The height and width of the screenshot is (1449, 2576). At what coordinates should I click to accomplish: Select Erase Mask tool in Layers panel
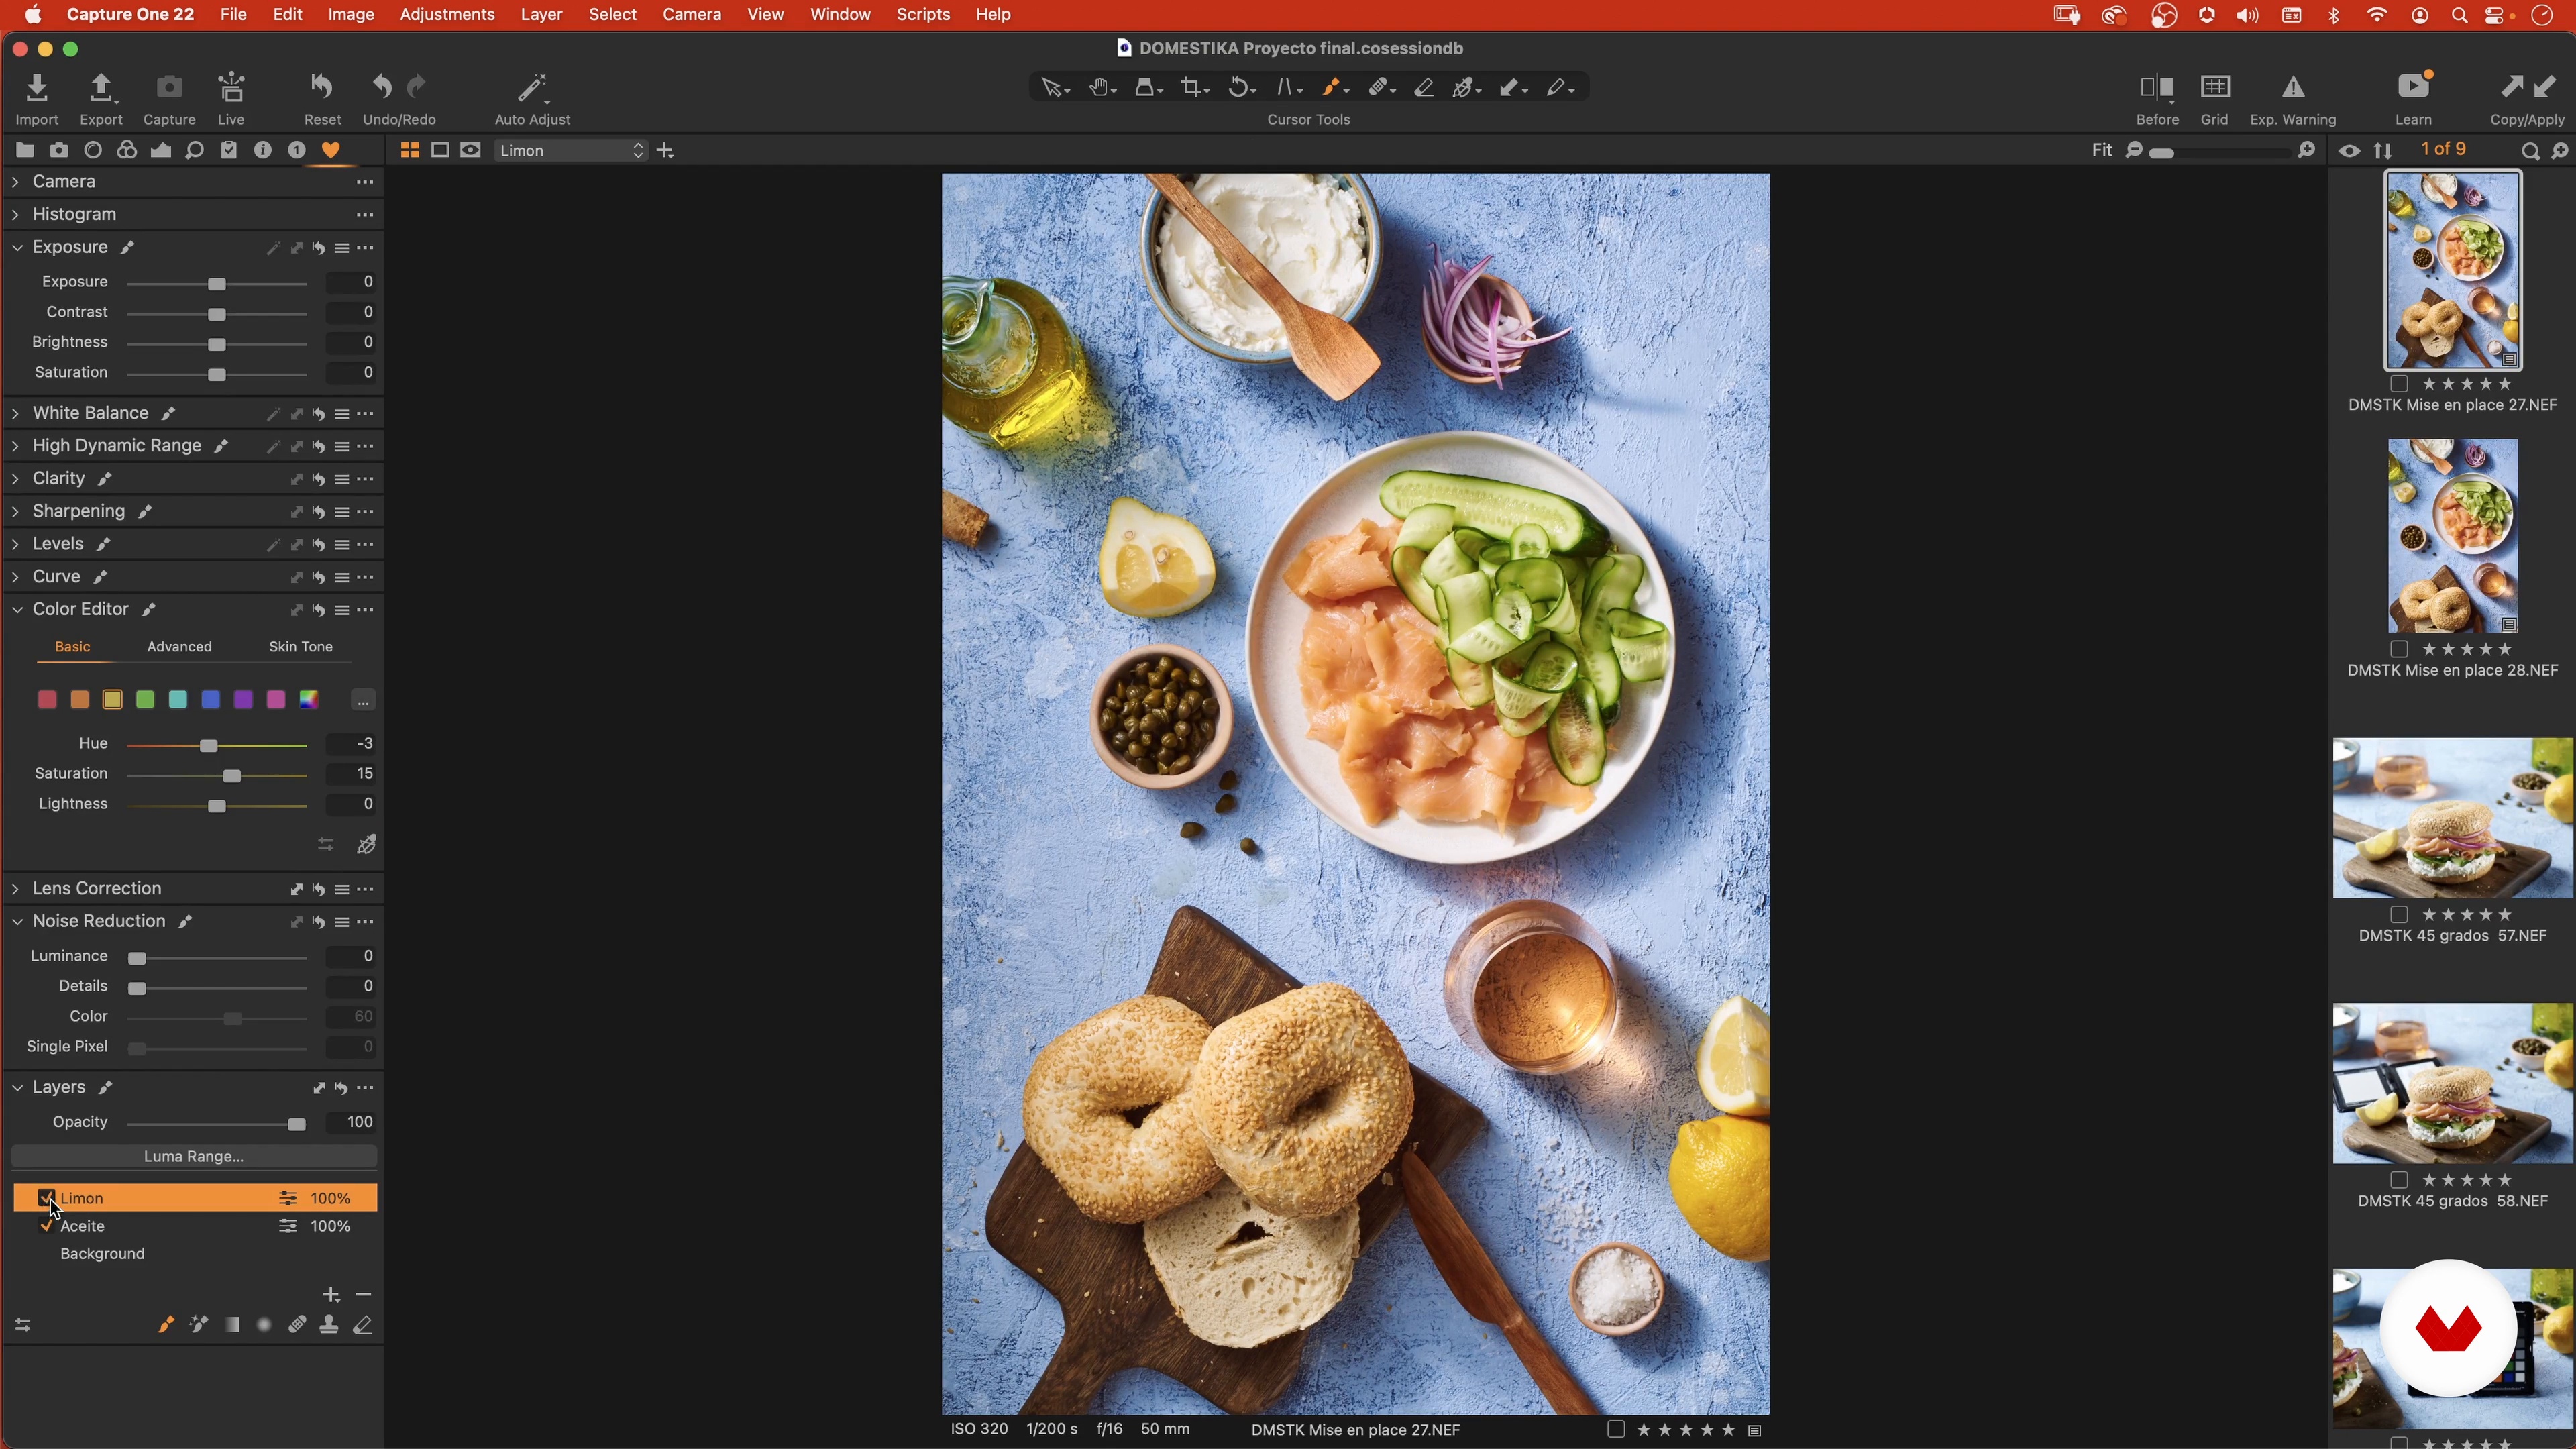tap(362, 1325)
